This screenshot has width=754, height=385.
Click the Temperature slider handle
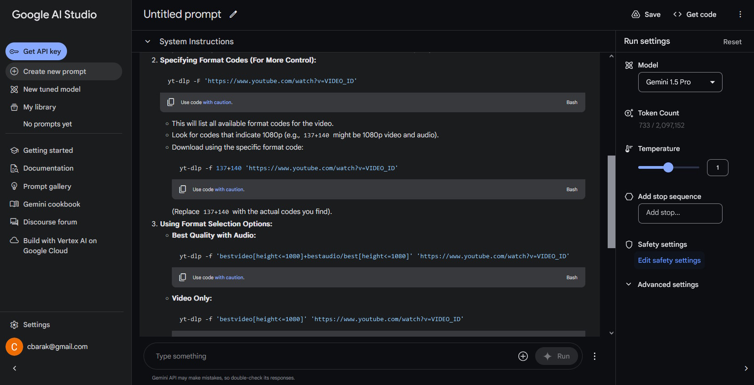pyautogui.click(x=668, y=167)
